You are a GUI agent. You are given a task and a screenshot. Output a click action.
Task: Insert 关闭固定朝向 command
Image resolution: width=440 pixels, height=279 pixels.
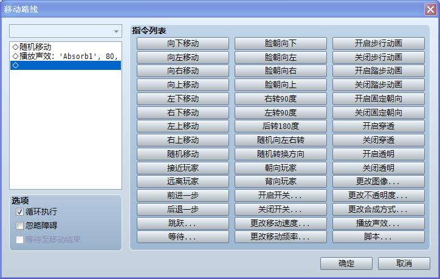[379, 112]
